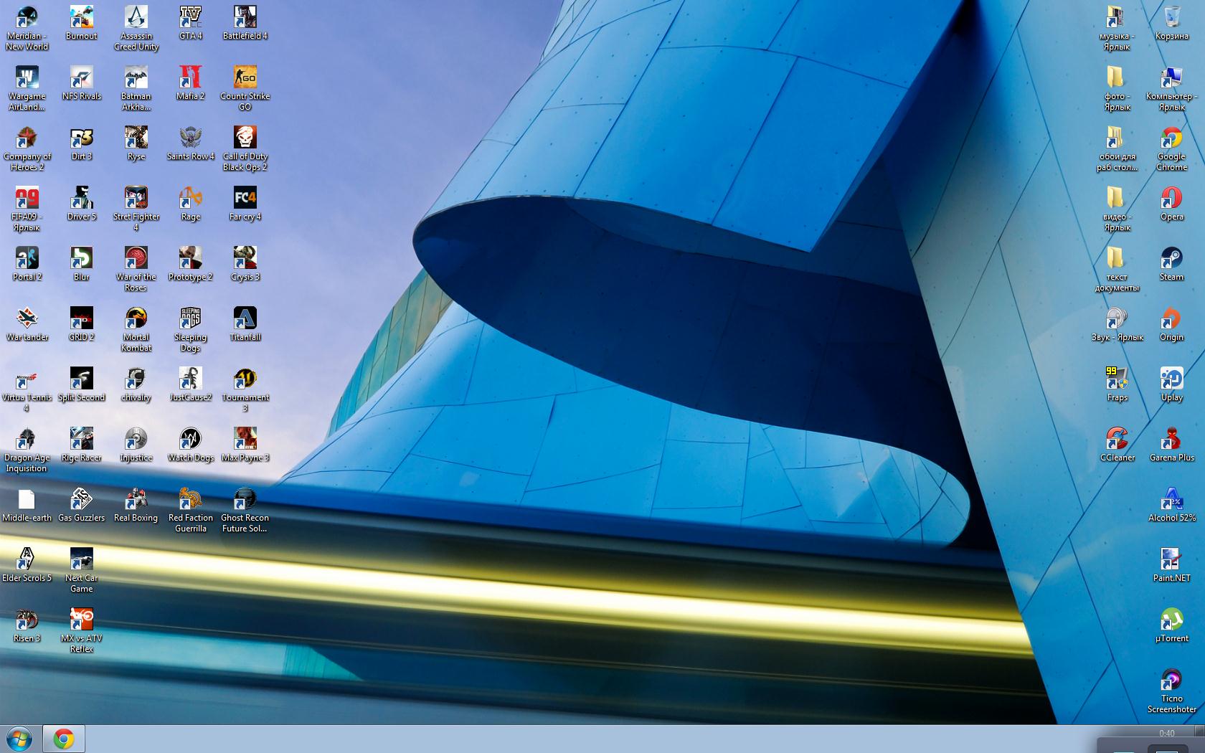Select Dragon Age Inquisition shortcut
The width and height of the screenshot is (1205, 753).
point(27,450)
